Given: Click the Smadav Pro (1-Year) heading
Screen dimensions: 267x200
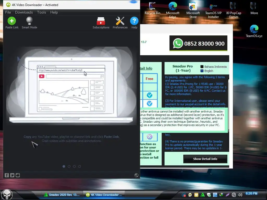Looking at the screenshot, I should pos(183,68).
